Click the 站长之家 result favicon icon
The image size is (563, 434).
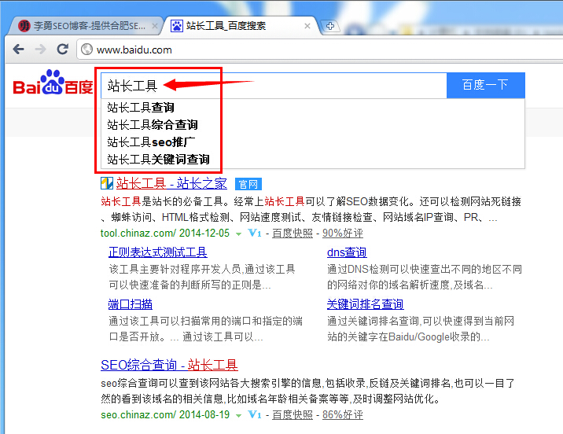tap(107, 183)
